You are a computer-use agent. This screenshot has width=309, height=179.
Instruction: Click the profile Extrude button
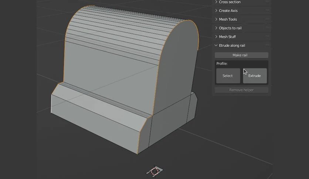[255, 76]
